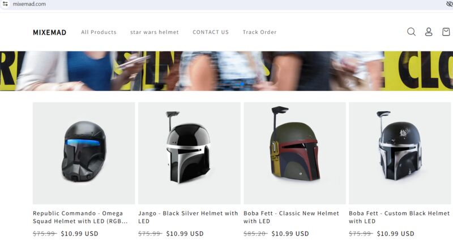453x241 pixels.
Task: Open the shopping cart bag icon
Action: click(x=446, y=32)
